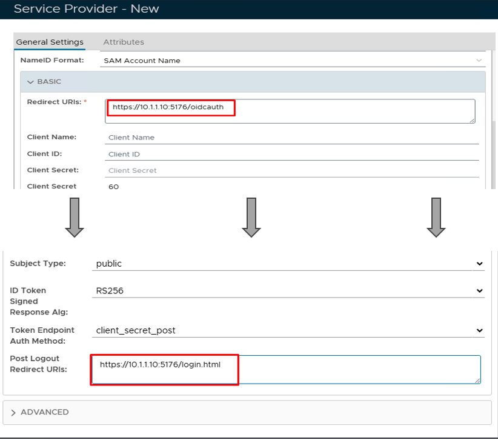Click the empty Client Secret field
The width and height of the screenshot is (498, 440).
pos(291,170)
